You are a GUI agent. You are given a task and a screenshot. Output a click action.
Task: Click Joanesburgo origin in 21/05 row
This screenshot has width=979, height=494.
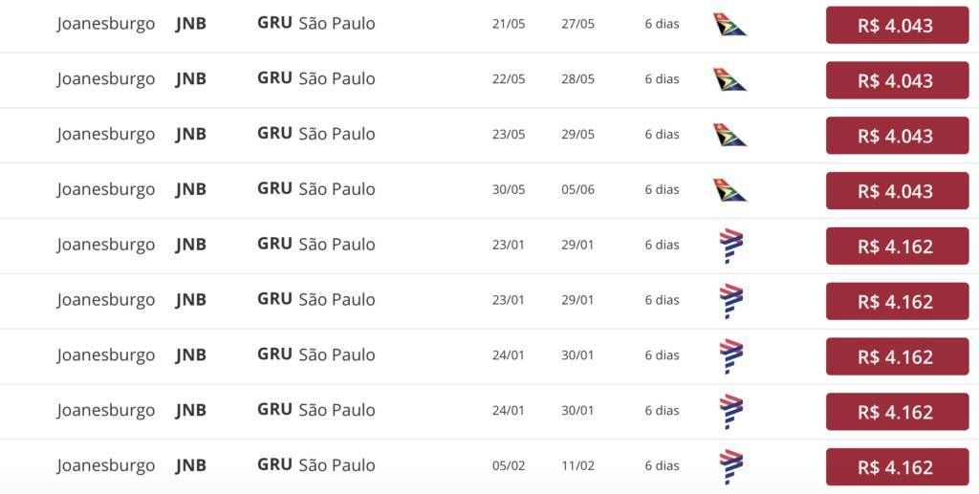pyautogui.click(x=105, y=24)
